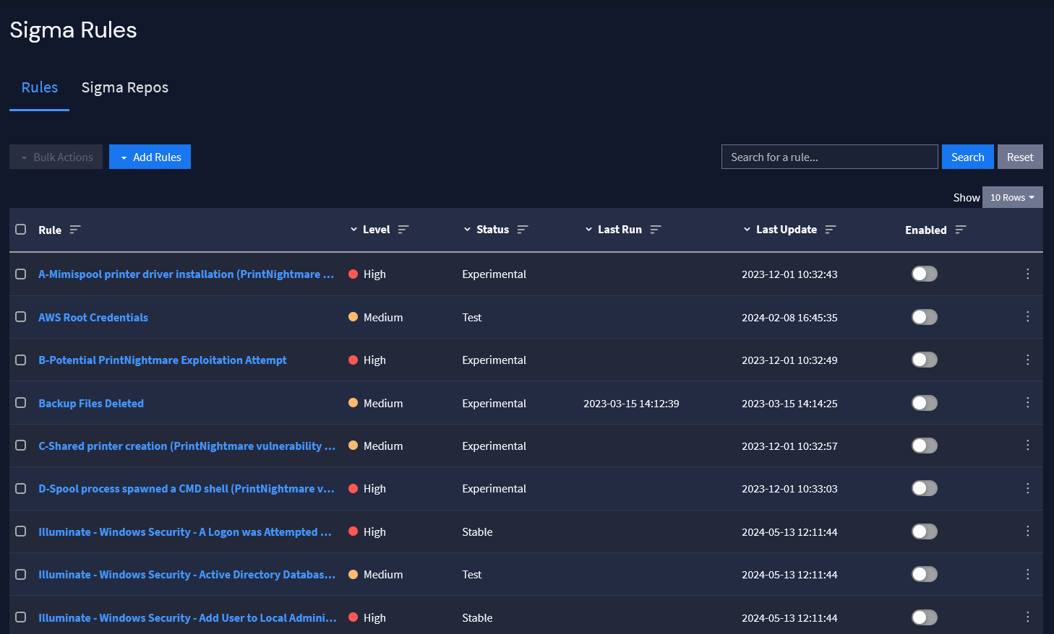Click the sort icon beside Last Run header
This screenshot has width=1054, height=634.
656,230
